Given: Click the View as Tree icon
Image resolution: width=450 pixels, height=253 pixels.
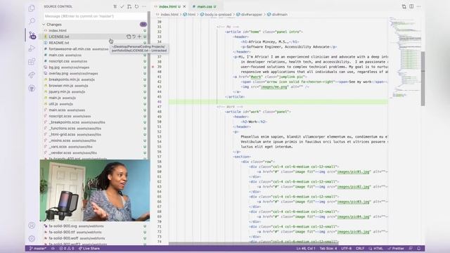Looking at the screenshot, I should 115,6.
